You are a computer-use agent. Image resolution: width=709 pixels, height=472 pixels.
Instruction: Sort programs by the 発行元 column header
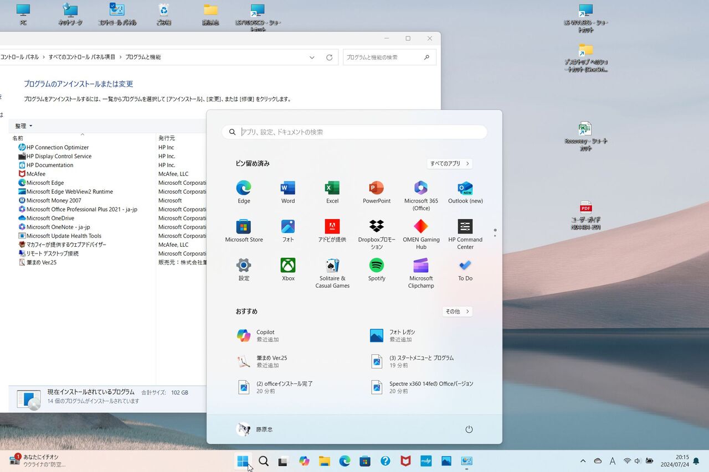[x=181, y=138]
